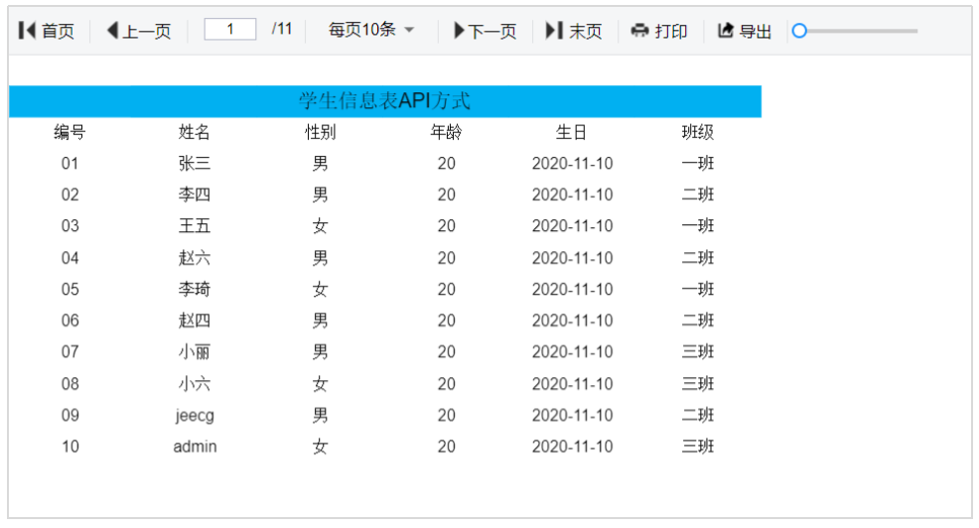Click the birthday cell in admin's row
Screen dimensions: 979x528
point(572,447)
